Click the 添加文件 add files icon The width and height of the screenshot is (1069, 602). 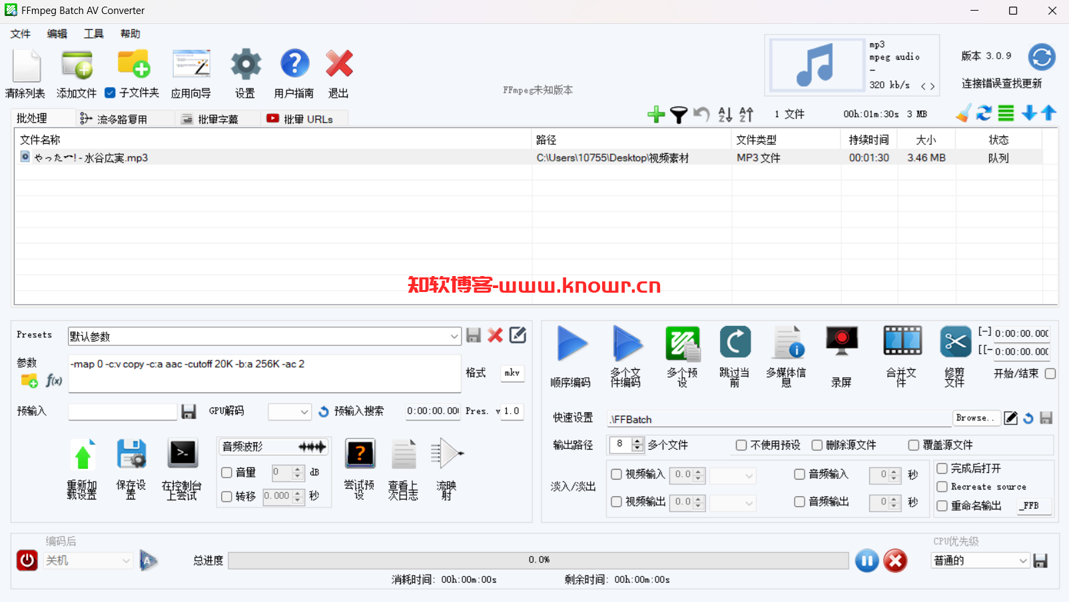(x=77, y=65)
